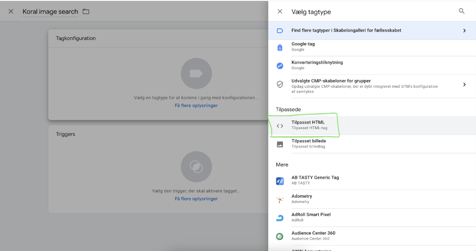This screenshot has width=476, height=251.
Task: Open Få flere oplysninger link under Triggers
Action: click(x=196, y=199)
